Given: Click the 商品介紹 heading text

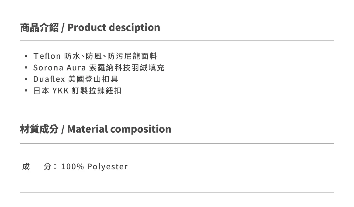Looking at the screenshot, I should (39, 27).
